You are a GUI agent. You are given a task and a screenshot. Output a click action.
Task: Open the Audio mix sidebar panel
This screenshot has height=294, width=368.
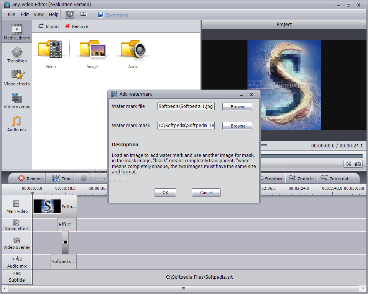point(16,124)
